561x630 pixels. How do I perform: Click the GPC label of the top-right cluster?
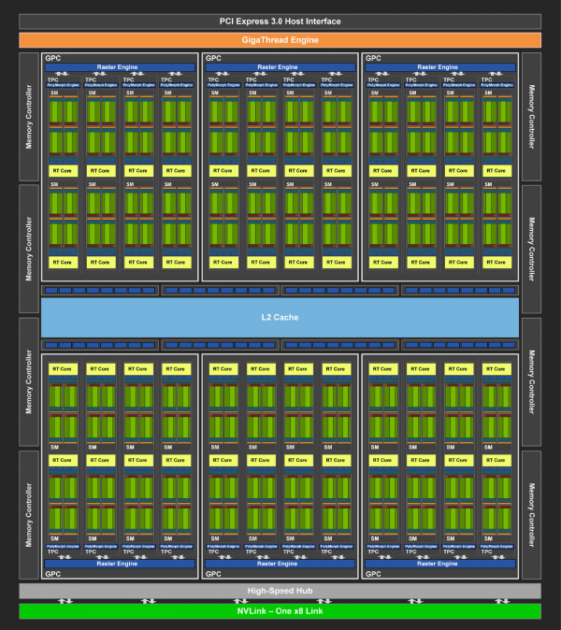(x=373, y=58)
